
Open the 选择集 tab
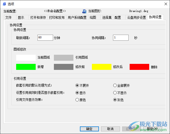point(107,17)
